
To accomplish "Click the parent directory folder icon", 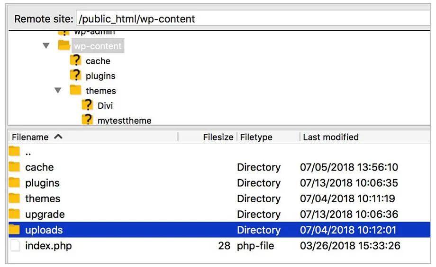I will [14, 151].
